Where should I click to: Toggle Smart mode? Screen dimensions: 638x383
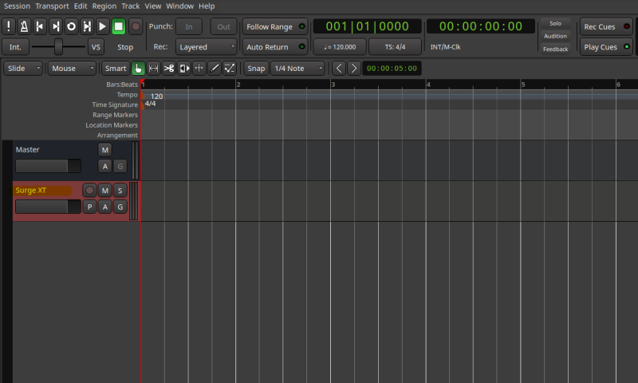click(x=116, y=69)
